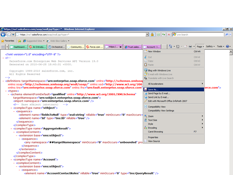Viewport: 233px width, 175px height.
Task: Select Send Link by E-mail...
Action: [174, 97]
